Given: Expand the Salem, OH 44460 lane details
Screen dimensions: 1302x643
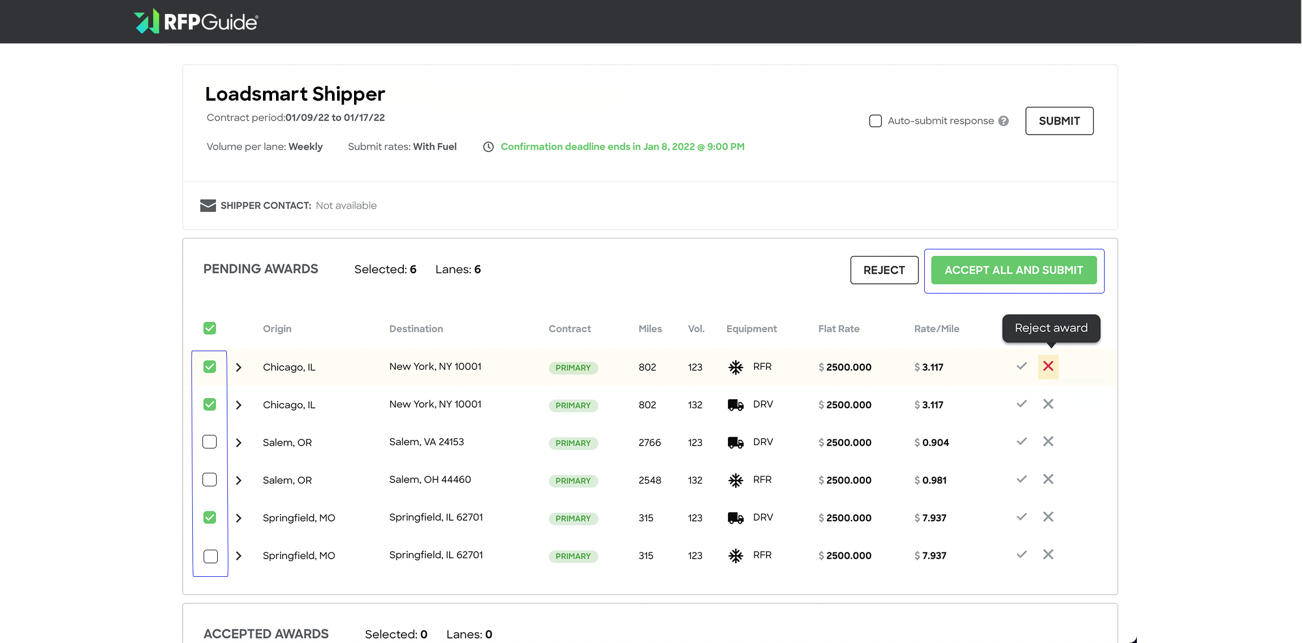Looking at the screenshot, I should click(239, 481).
